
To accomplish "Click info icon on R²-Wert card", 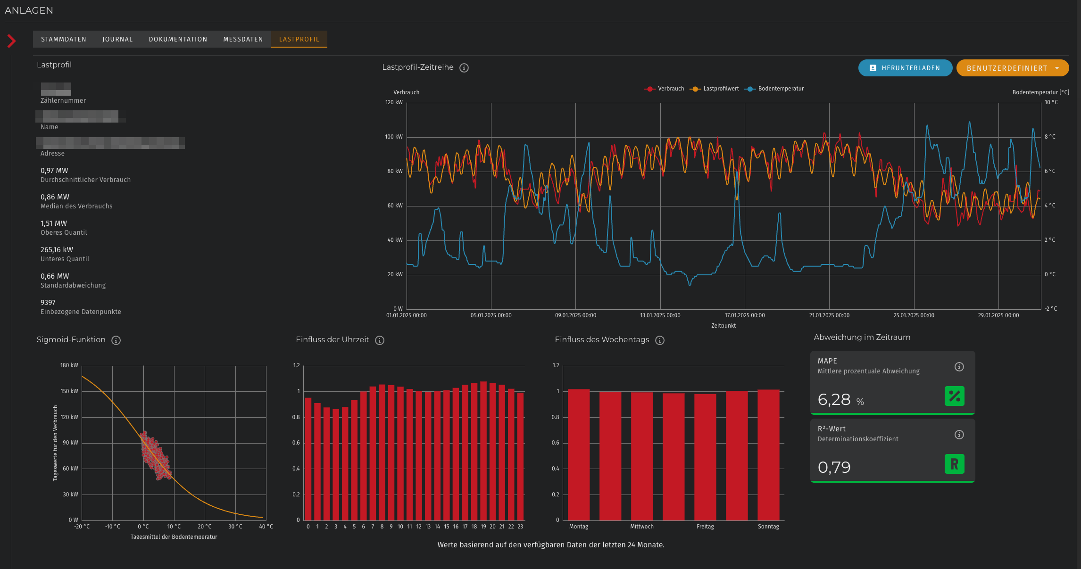I will (959, 435).
